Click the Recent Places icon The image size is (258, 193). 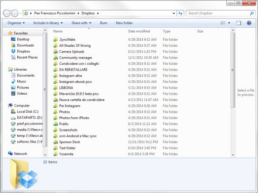13,57
